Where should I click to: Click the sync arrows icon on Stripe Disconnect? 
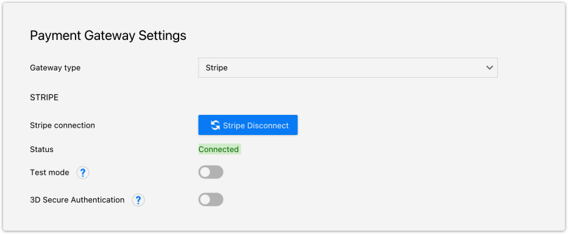pos(215,125)
